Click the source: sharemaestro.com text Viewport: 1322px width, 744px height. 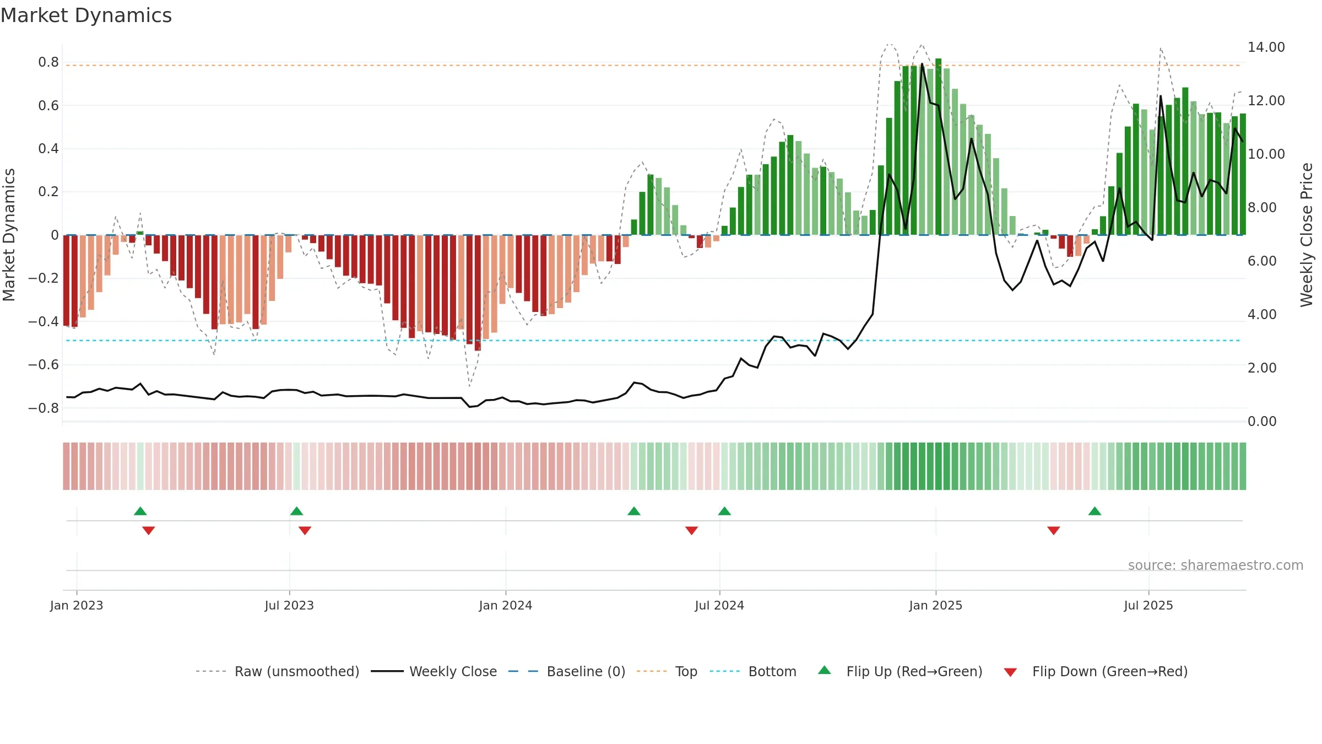1216,565
